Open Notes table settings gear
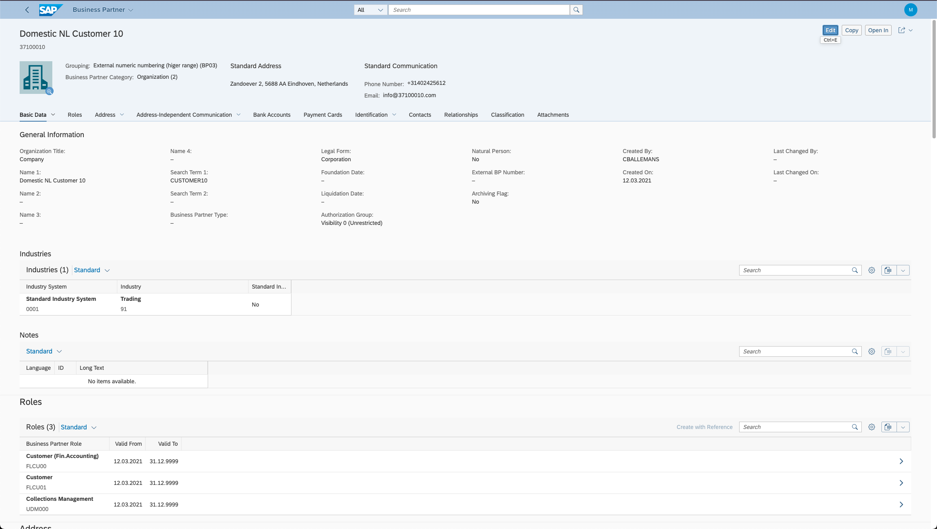937x529 pixels. tap(872, 351)
